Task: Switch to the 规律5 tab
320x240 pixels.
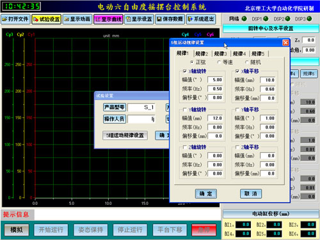Action: tap(258, 54)
